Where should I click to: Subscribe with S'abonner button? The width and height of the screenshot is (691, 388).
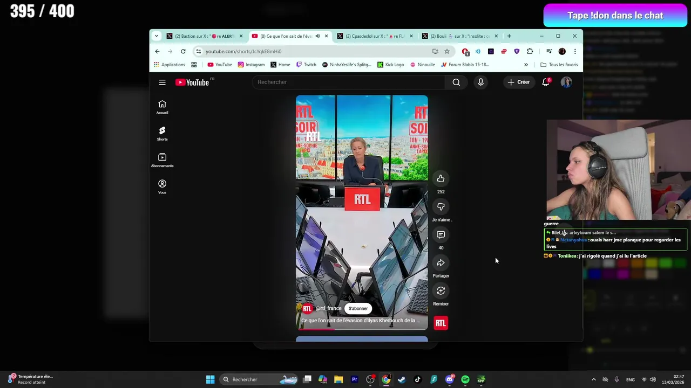[358, 308]
